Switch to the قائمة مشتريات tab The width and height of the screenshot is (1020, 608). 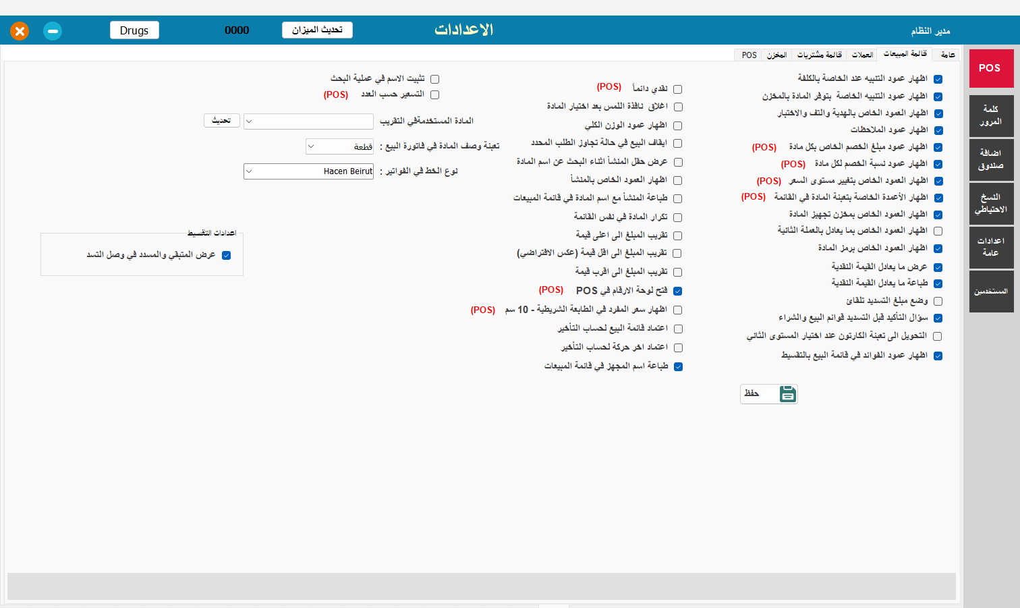(820, 55)
